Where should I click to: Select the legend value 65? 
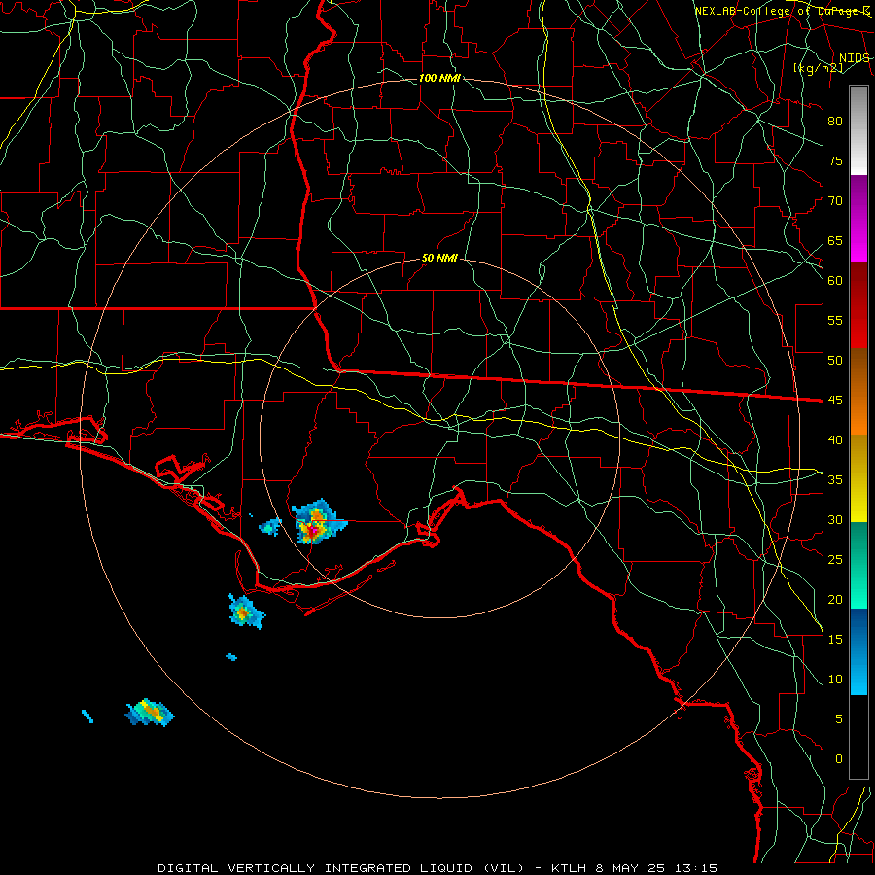(x=835, y=240)
